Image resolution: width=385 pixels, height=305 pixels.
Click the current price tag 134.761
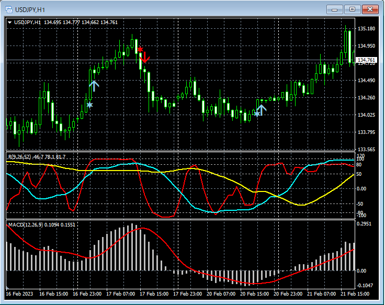(x=366, y=60)
